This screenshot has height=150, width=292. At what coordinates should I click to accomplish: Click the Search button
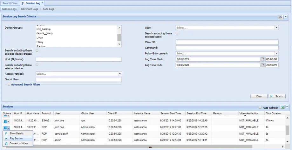point(277,96)
